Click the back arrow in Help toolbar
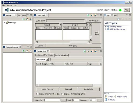This screenshot has width=134, height=104. (123, 19)
